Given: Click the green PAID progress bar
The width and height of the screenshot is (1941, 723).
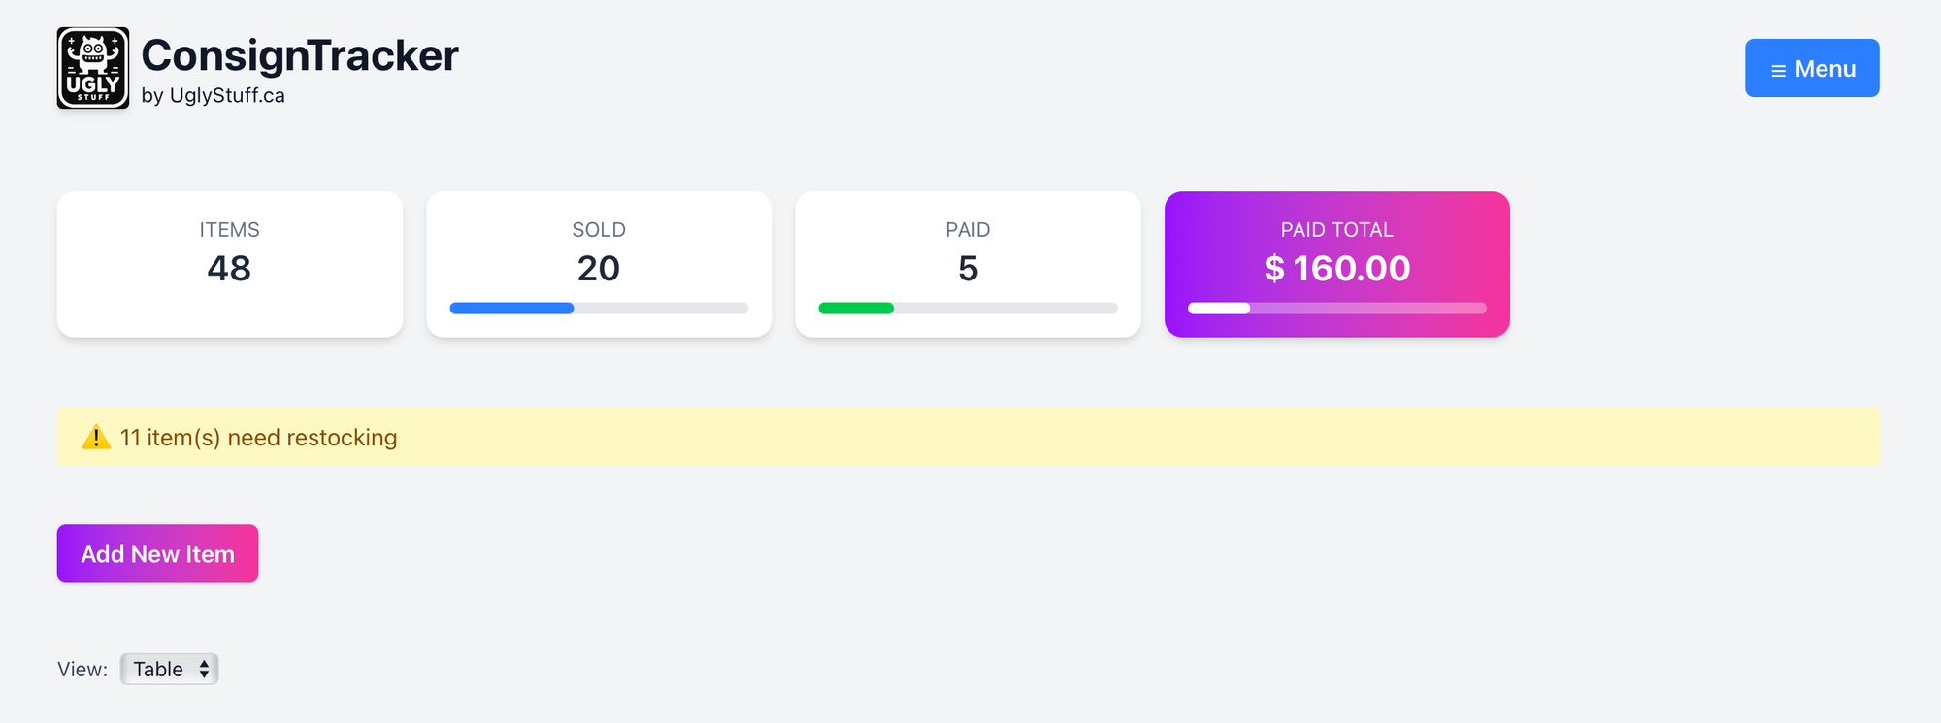Looking at the screenshot, I should point(855,309).
